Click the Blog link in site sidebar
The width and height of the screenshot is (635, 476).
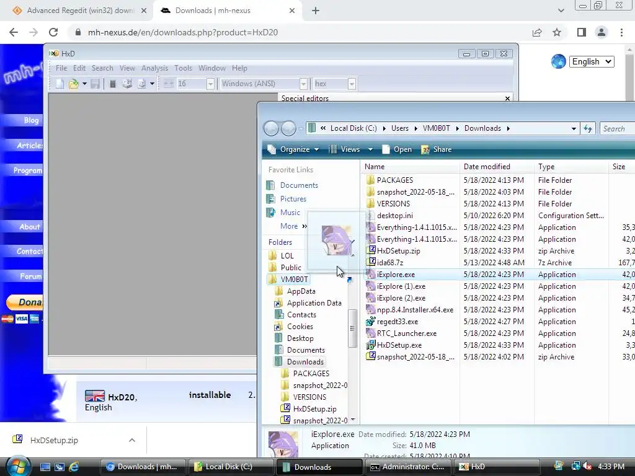[x=31, y=120]
